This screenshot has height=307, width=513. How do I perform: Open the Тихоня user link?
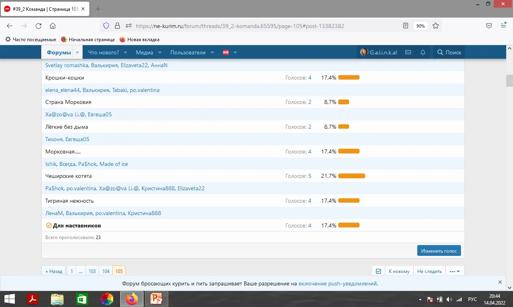[54, 139]
